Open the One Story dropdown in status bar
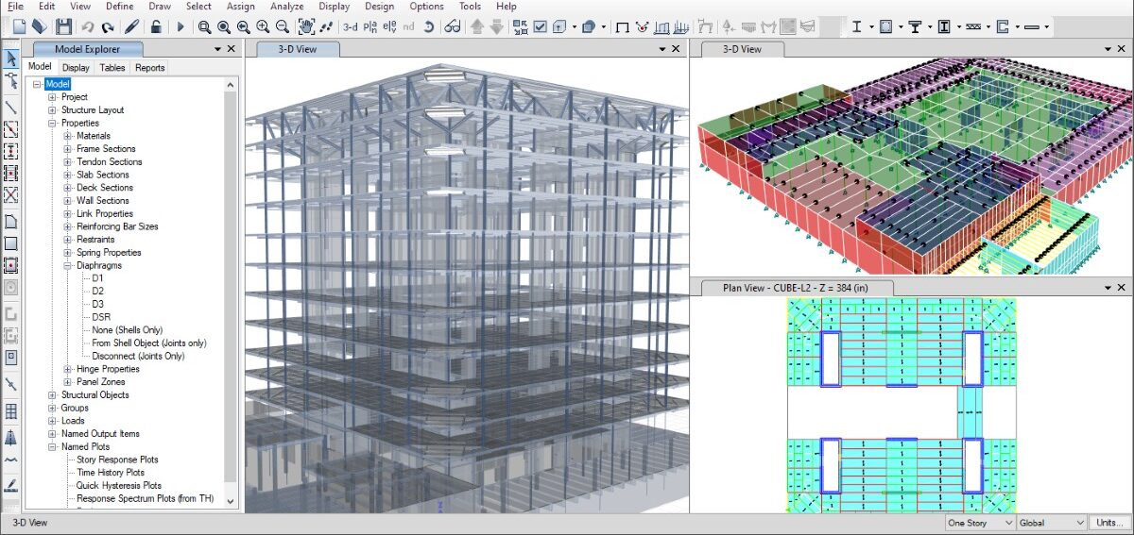Image resolution: width=1134 pixels, height=535 pixels. (x=980, y=523)
